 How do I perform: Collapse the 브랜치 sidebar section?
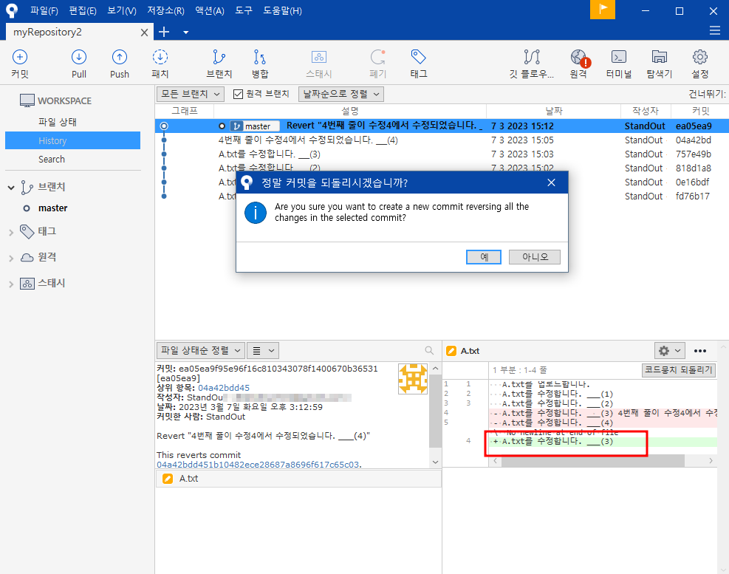pos(11,188)
